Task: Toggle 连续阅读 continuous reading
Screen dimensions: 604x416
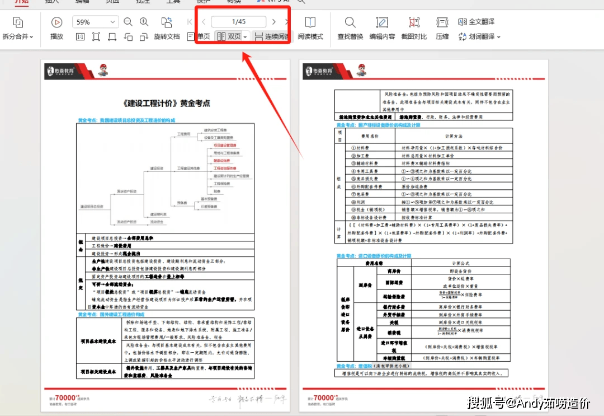Action: click(x=271, y=37)
